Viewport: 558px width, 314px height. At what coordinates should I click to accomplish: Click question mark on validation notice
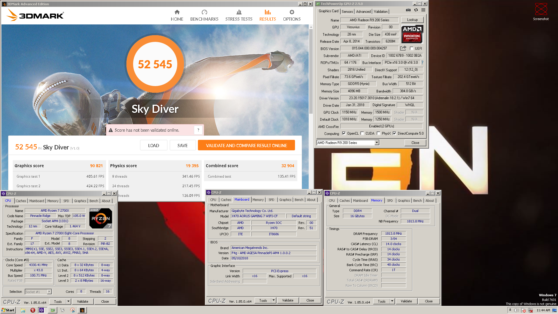point(198,130)
